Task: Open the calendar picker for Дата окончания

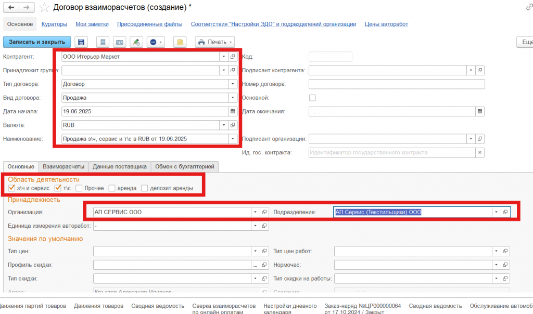Action: coord(480,111)
